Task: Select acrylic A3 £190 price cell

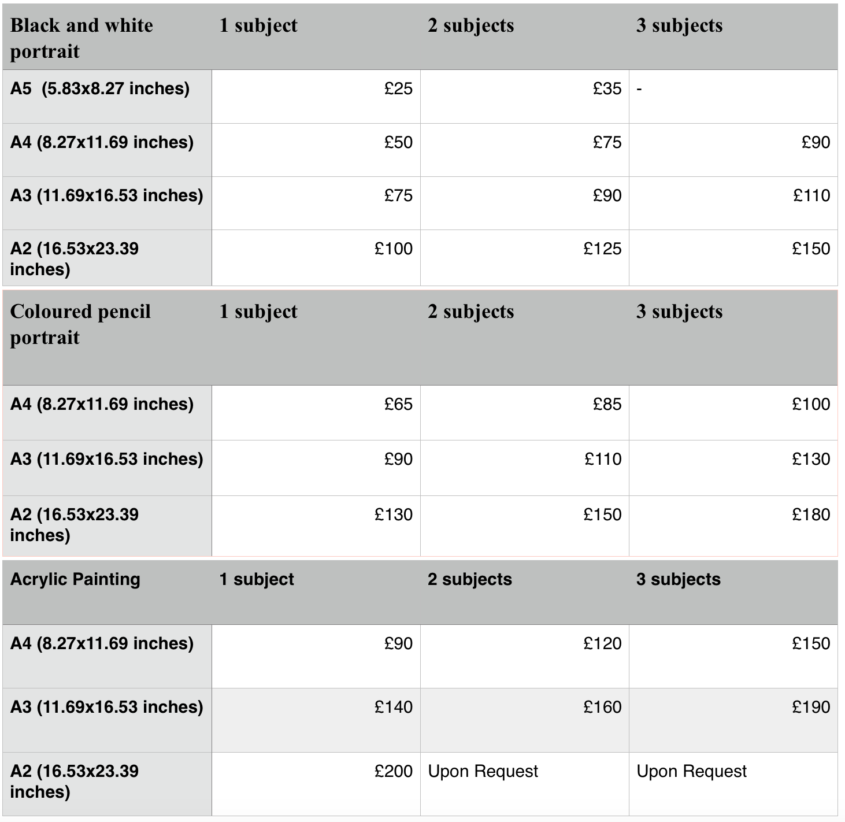Action: [811, 707]
